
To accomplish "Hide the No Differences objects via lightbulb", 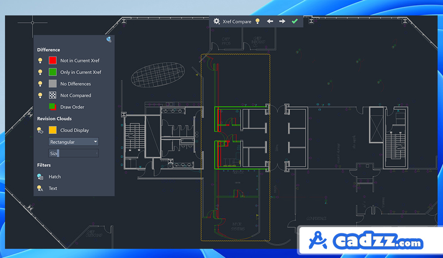I will point(40,83).
